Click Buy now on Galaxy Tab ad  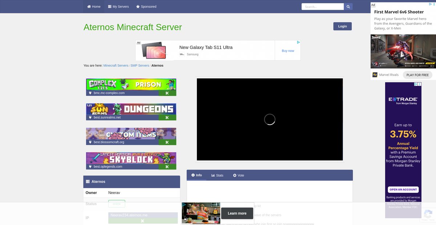point(288,51)
